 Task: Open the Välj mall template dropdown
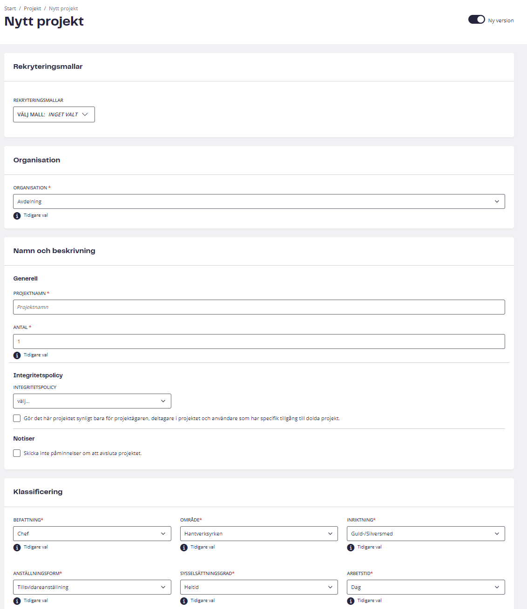54,114
